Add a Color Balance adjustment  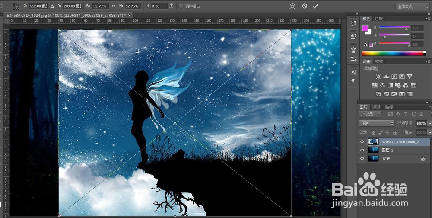click(382, 85)
